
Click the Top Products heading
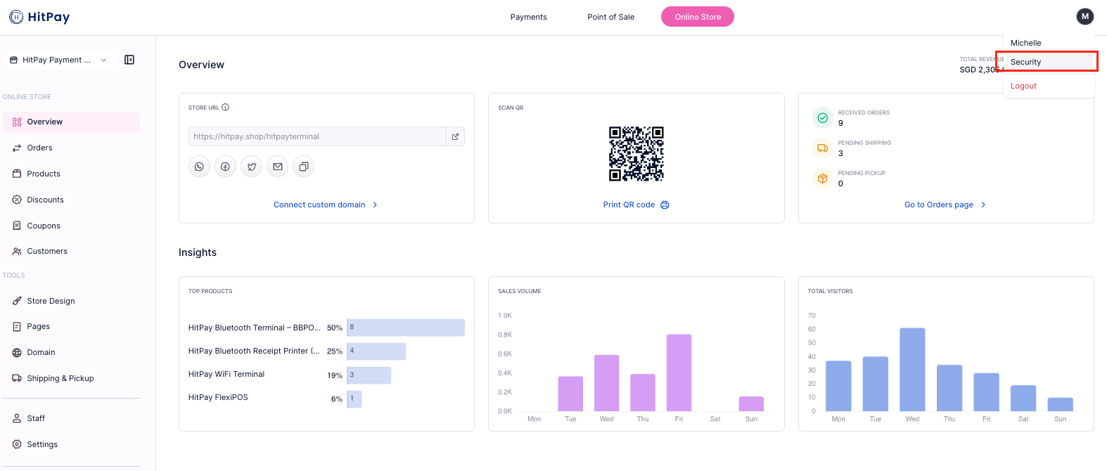coord(210,291)
